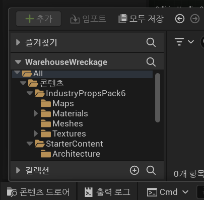This screenshot has width=204, height=200.
Task: Expand the Materials folder arrow
Action: pyautogui.click(x=36, y=113)
